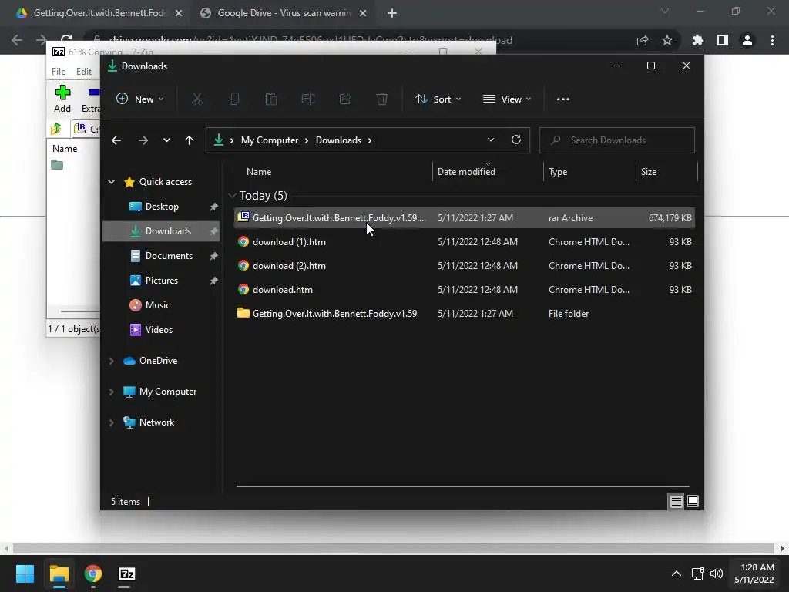The width and height of the screenshot is (789, 592).
Task: Open 7-Zip from the taskbar
Action: click(127, 573)
